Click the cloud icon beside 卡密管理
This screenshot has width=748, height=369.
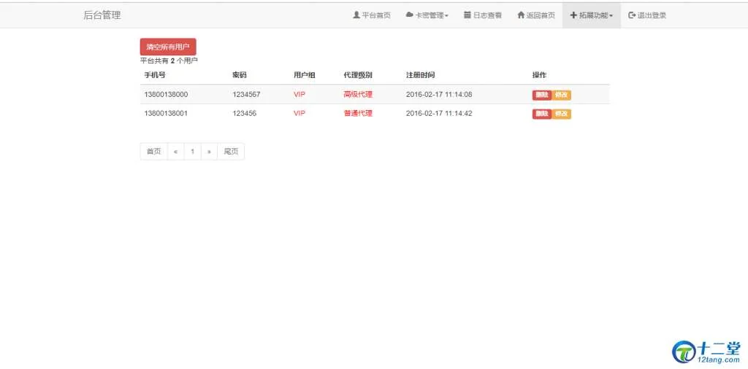pyautogui.click(x=410, y=15)
